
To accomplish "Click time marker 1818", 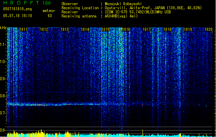I will (167, 29).
